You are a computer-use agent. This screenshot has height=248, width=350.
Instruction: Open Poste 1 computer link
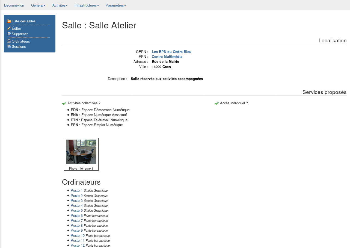point(76,191)
